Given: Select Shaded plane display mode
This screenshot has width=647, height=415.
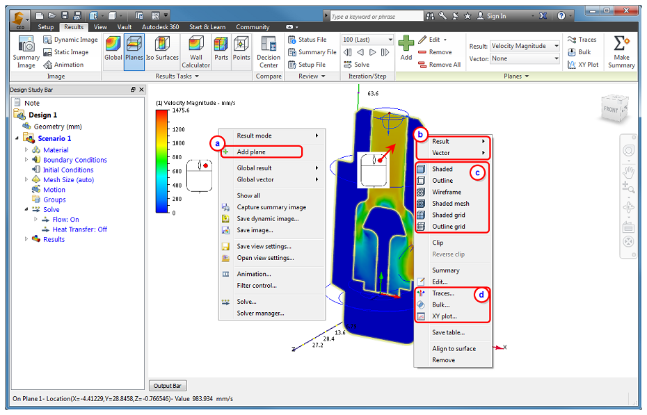Looking at the screenshot, I should pyautogui.click(x=442, y=169).
